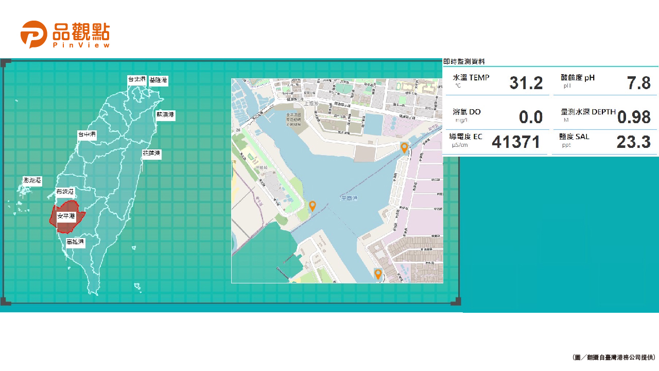Click the 鹽度 SAL value 23.3
659x371 pixels.
click(633, 142)
